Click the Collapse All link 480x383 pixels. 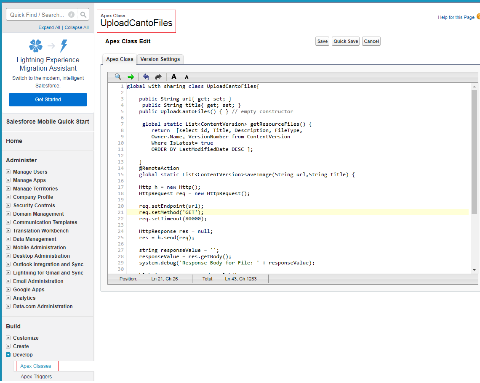point(77,27)
